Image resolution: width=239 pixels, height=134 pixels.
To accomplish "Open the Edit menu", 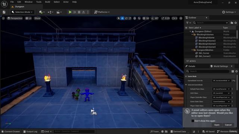I will (x=19, y=2).
